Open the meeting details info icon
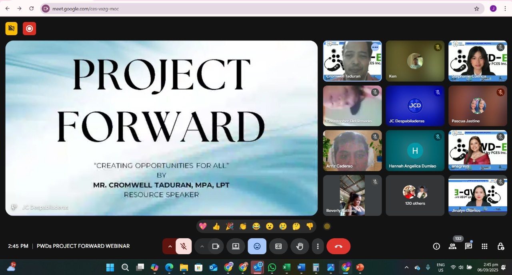Image resolution: width=512 pixels, height=275 pixels. pos(436,246)
